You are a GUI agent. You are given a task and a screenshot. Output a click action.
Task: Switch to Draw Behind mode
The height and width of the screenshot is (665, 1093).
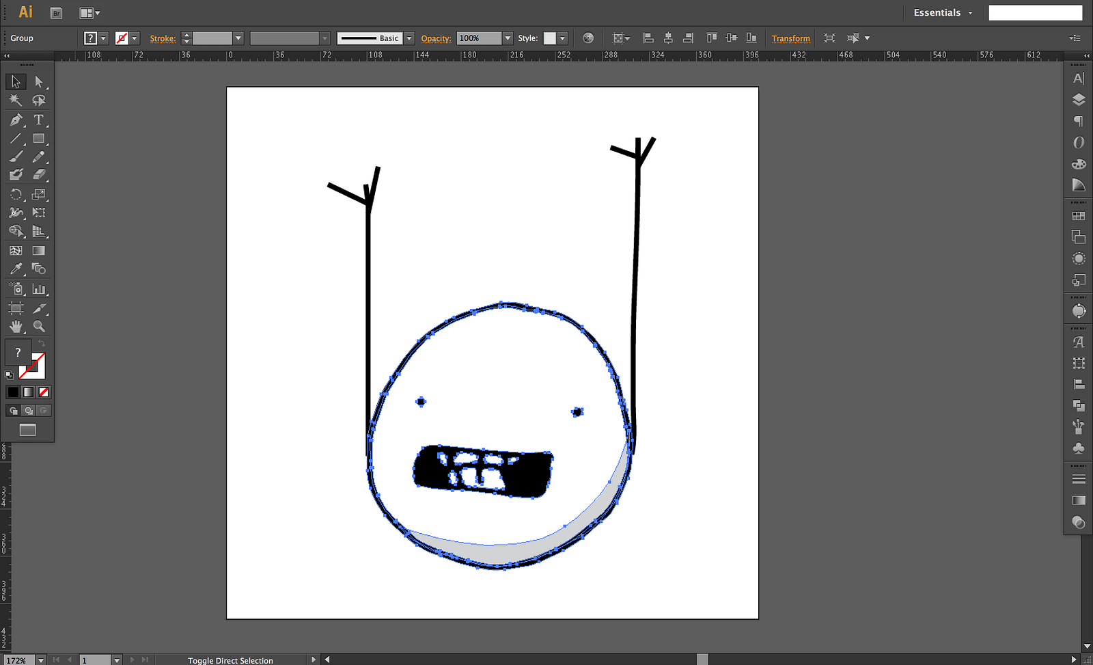coord(28,411)
